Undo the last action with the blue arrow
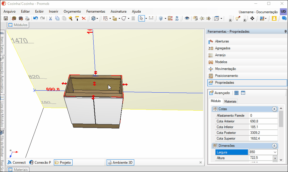This screenshot has width=288, height=172. 35,18
